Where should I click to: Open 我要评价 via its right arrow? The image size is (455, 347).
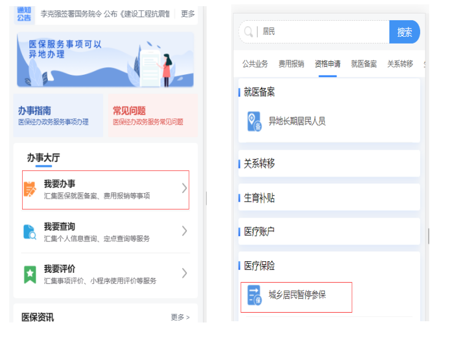[184, 273]
